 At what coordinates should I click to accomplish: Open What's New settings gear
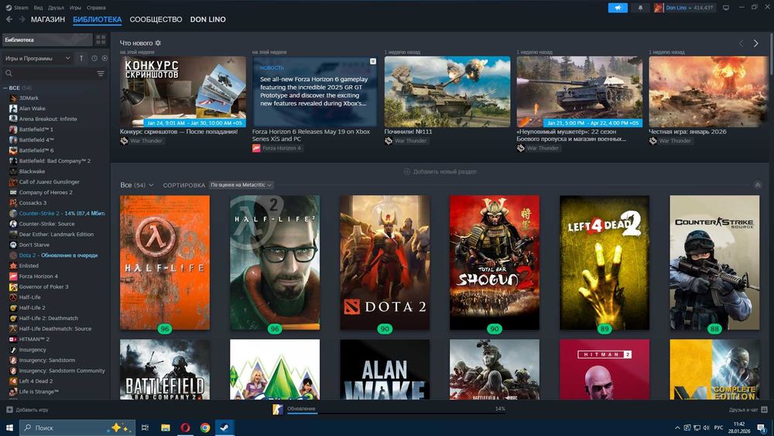tap(158, 43)
